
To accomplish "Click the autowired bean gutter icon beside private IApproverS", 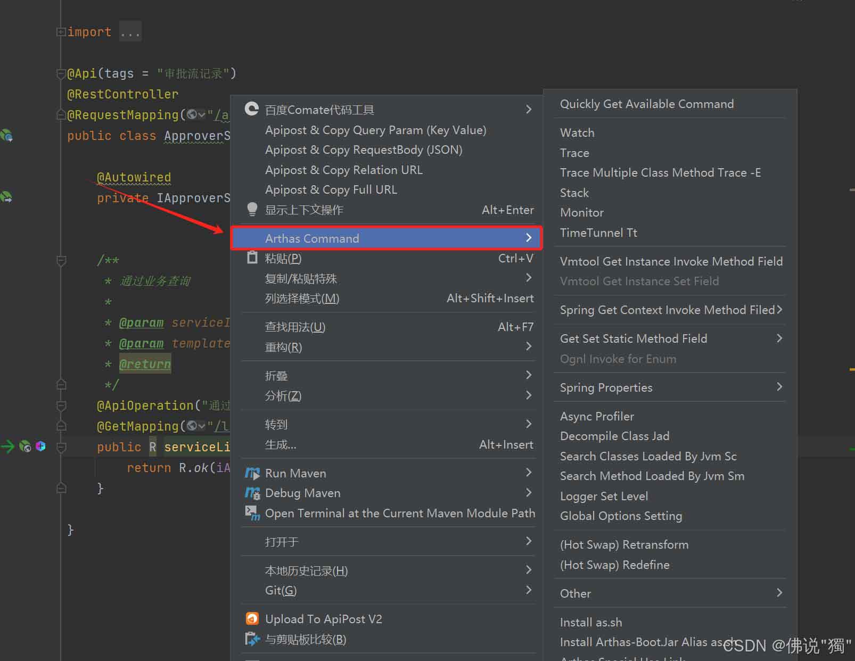I will pos(6,197).
